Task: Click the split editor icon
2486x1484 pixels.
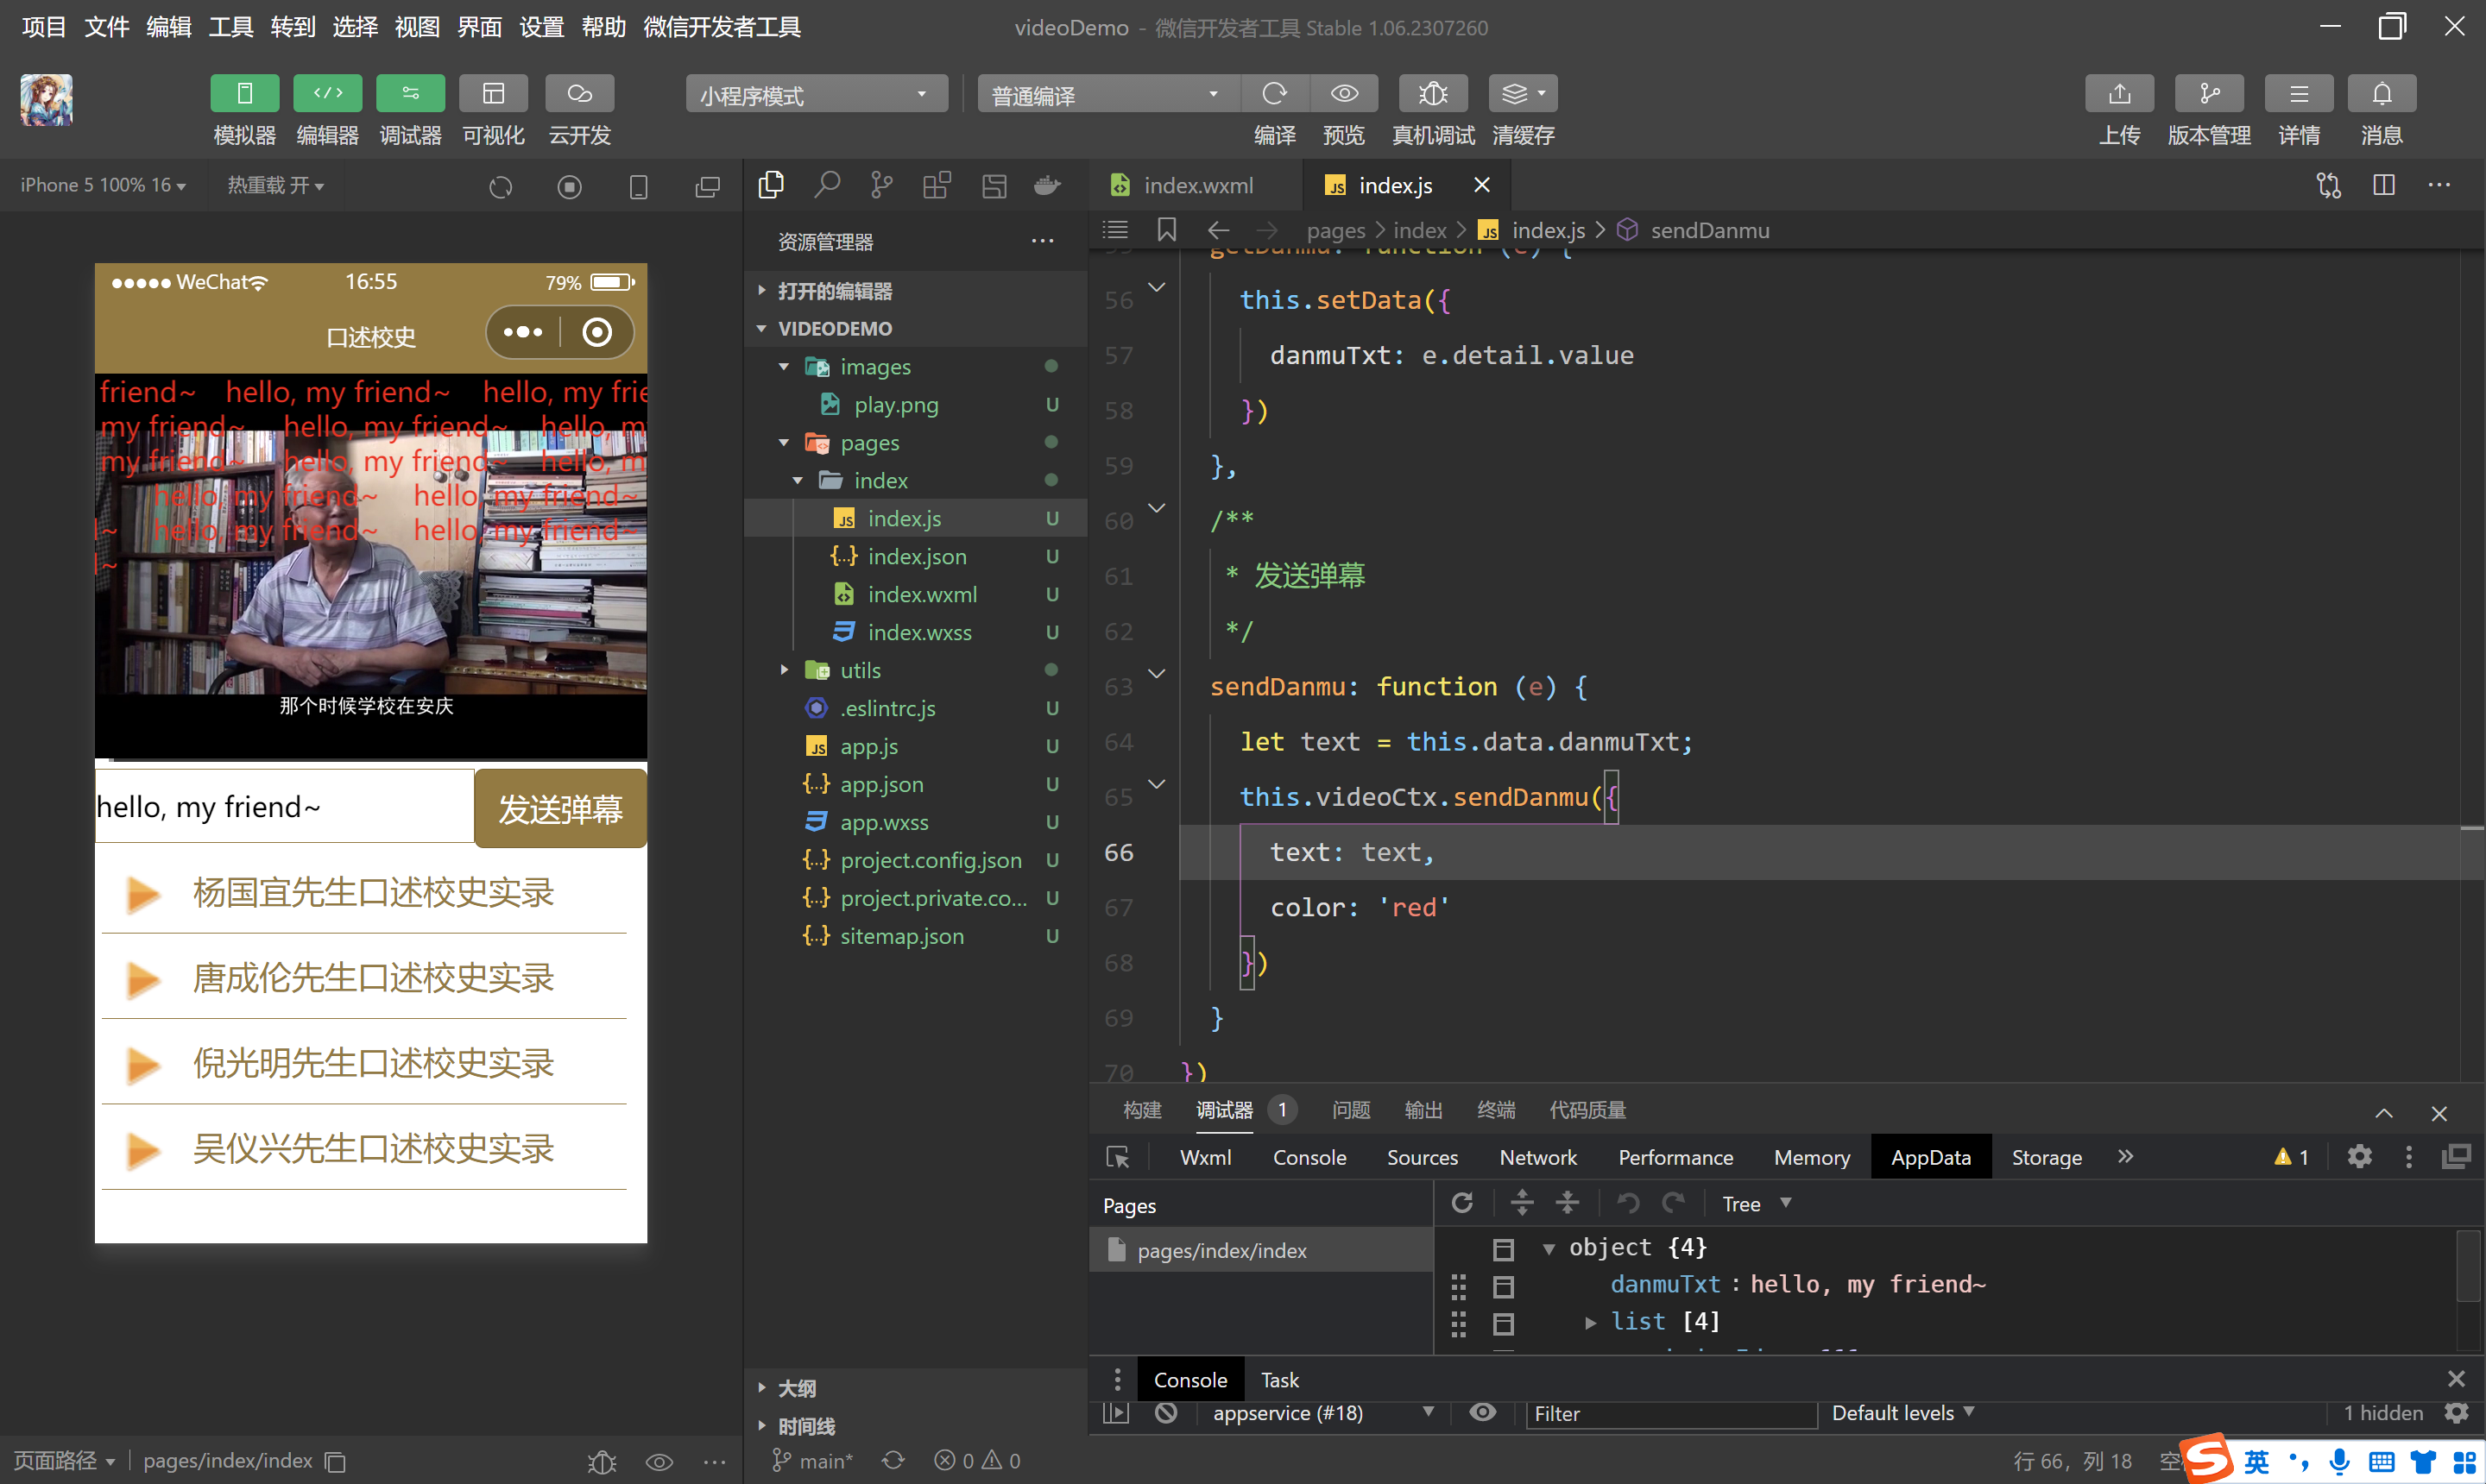Action: click(x=2383, y=185)
